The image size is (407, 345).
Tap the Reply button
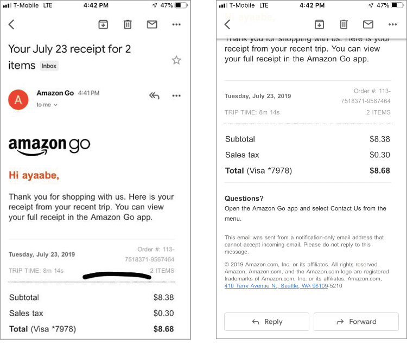(266, 322)
